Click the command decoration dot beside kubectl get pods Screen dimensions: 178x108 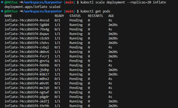tap(2, 11)
